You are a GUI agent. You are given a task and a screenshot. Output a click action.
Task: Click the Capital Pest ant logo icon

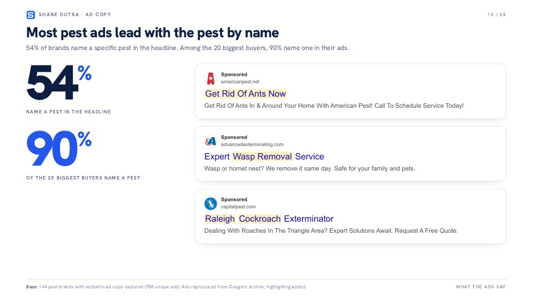tap(211, 204)
